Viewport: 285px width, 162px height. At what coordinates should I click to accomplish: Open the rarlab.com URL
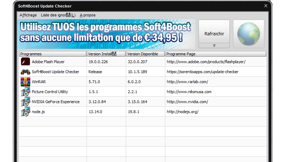tap(187, 82)
